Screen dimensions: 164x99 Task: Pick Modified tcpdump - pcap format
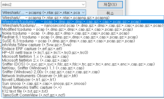click(83, 29)
